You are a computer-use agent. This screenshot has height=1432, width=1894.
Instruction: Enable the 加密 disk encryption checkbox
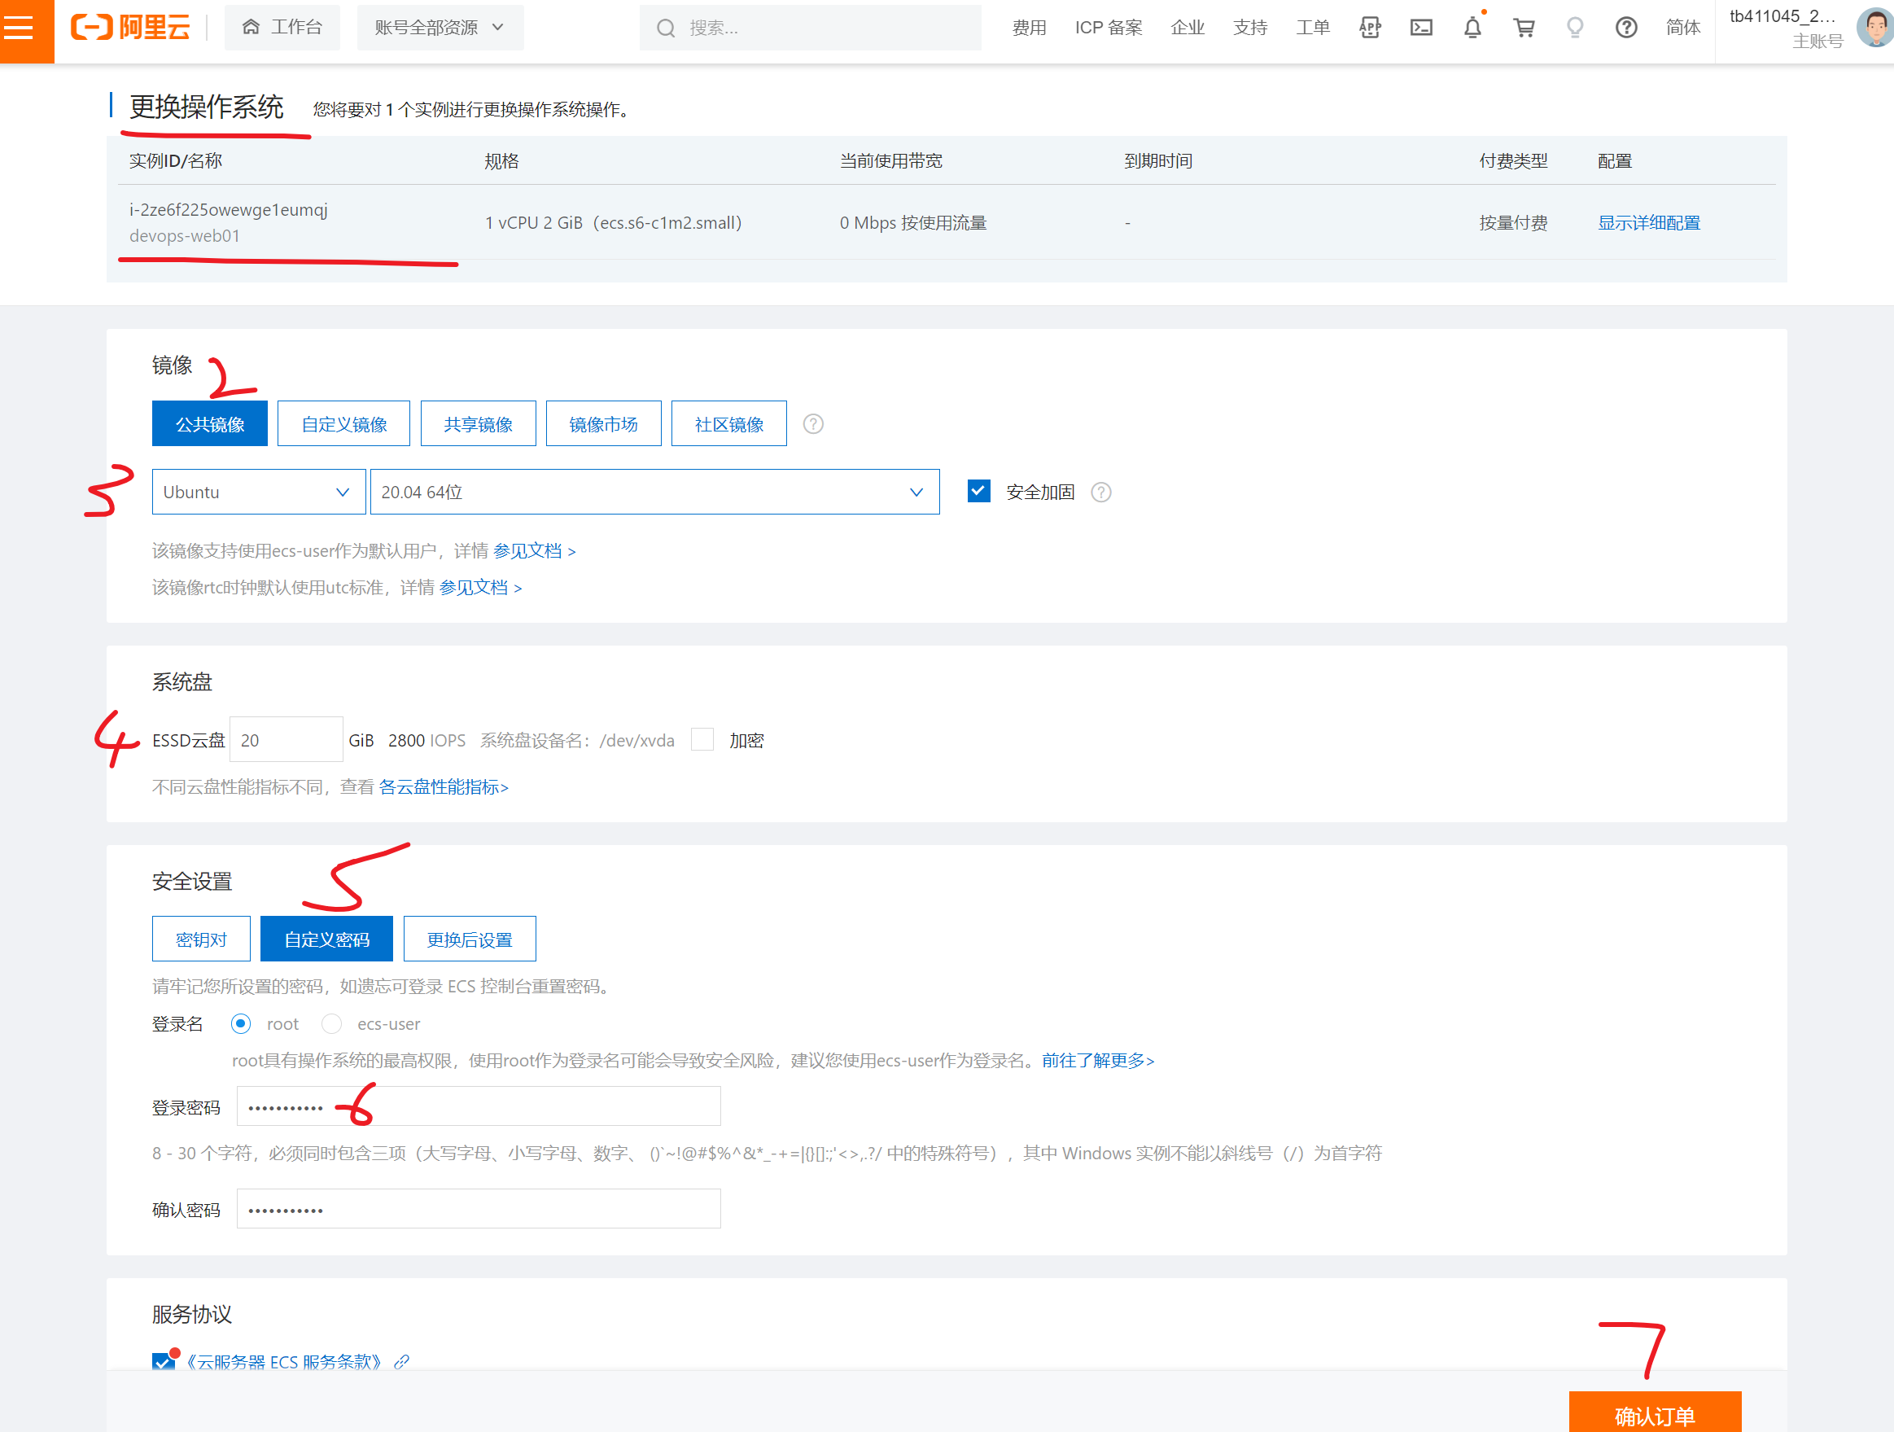pyautogui.click(x=702, y=739)
